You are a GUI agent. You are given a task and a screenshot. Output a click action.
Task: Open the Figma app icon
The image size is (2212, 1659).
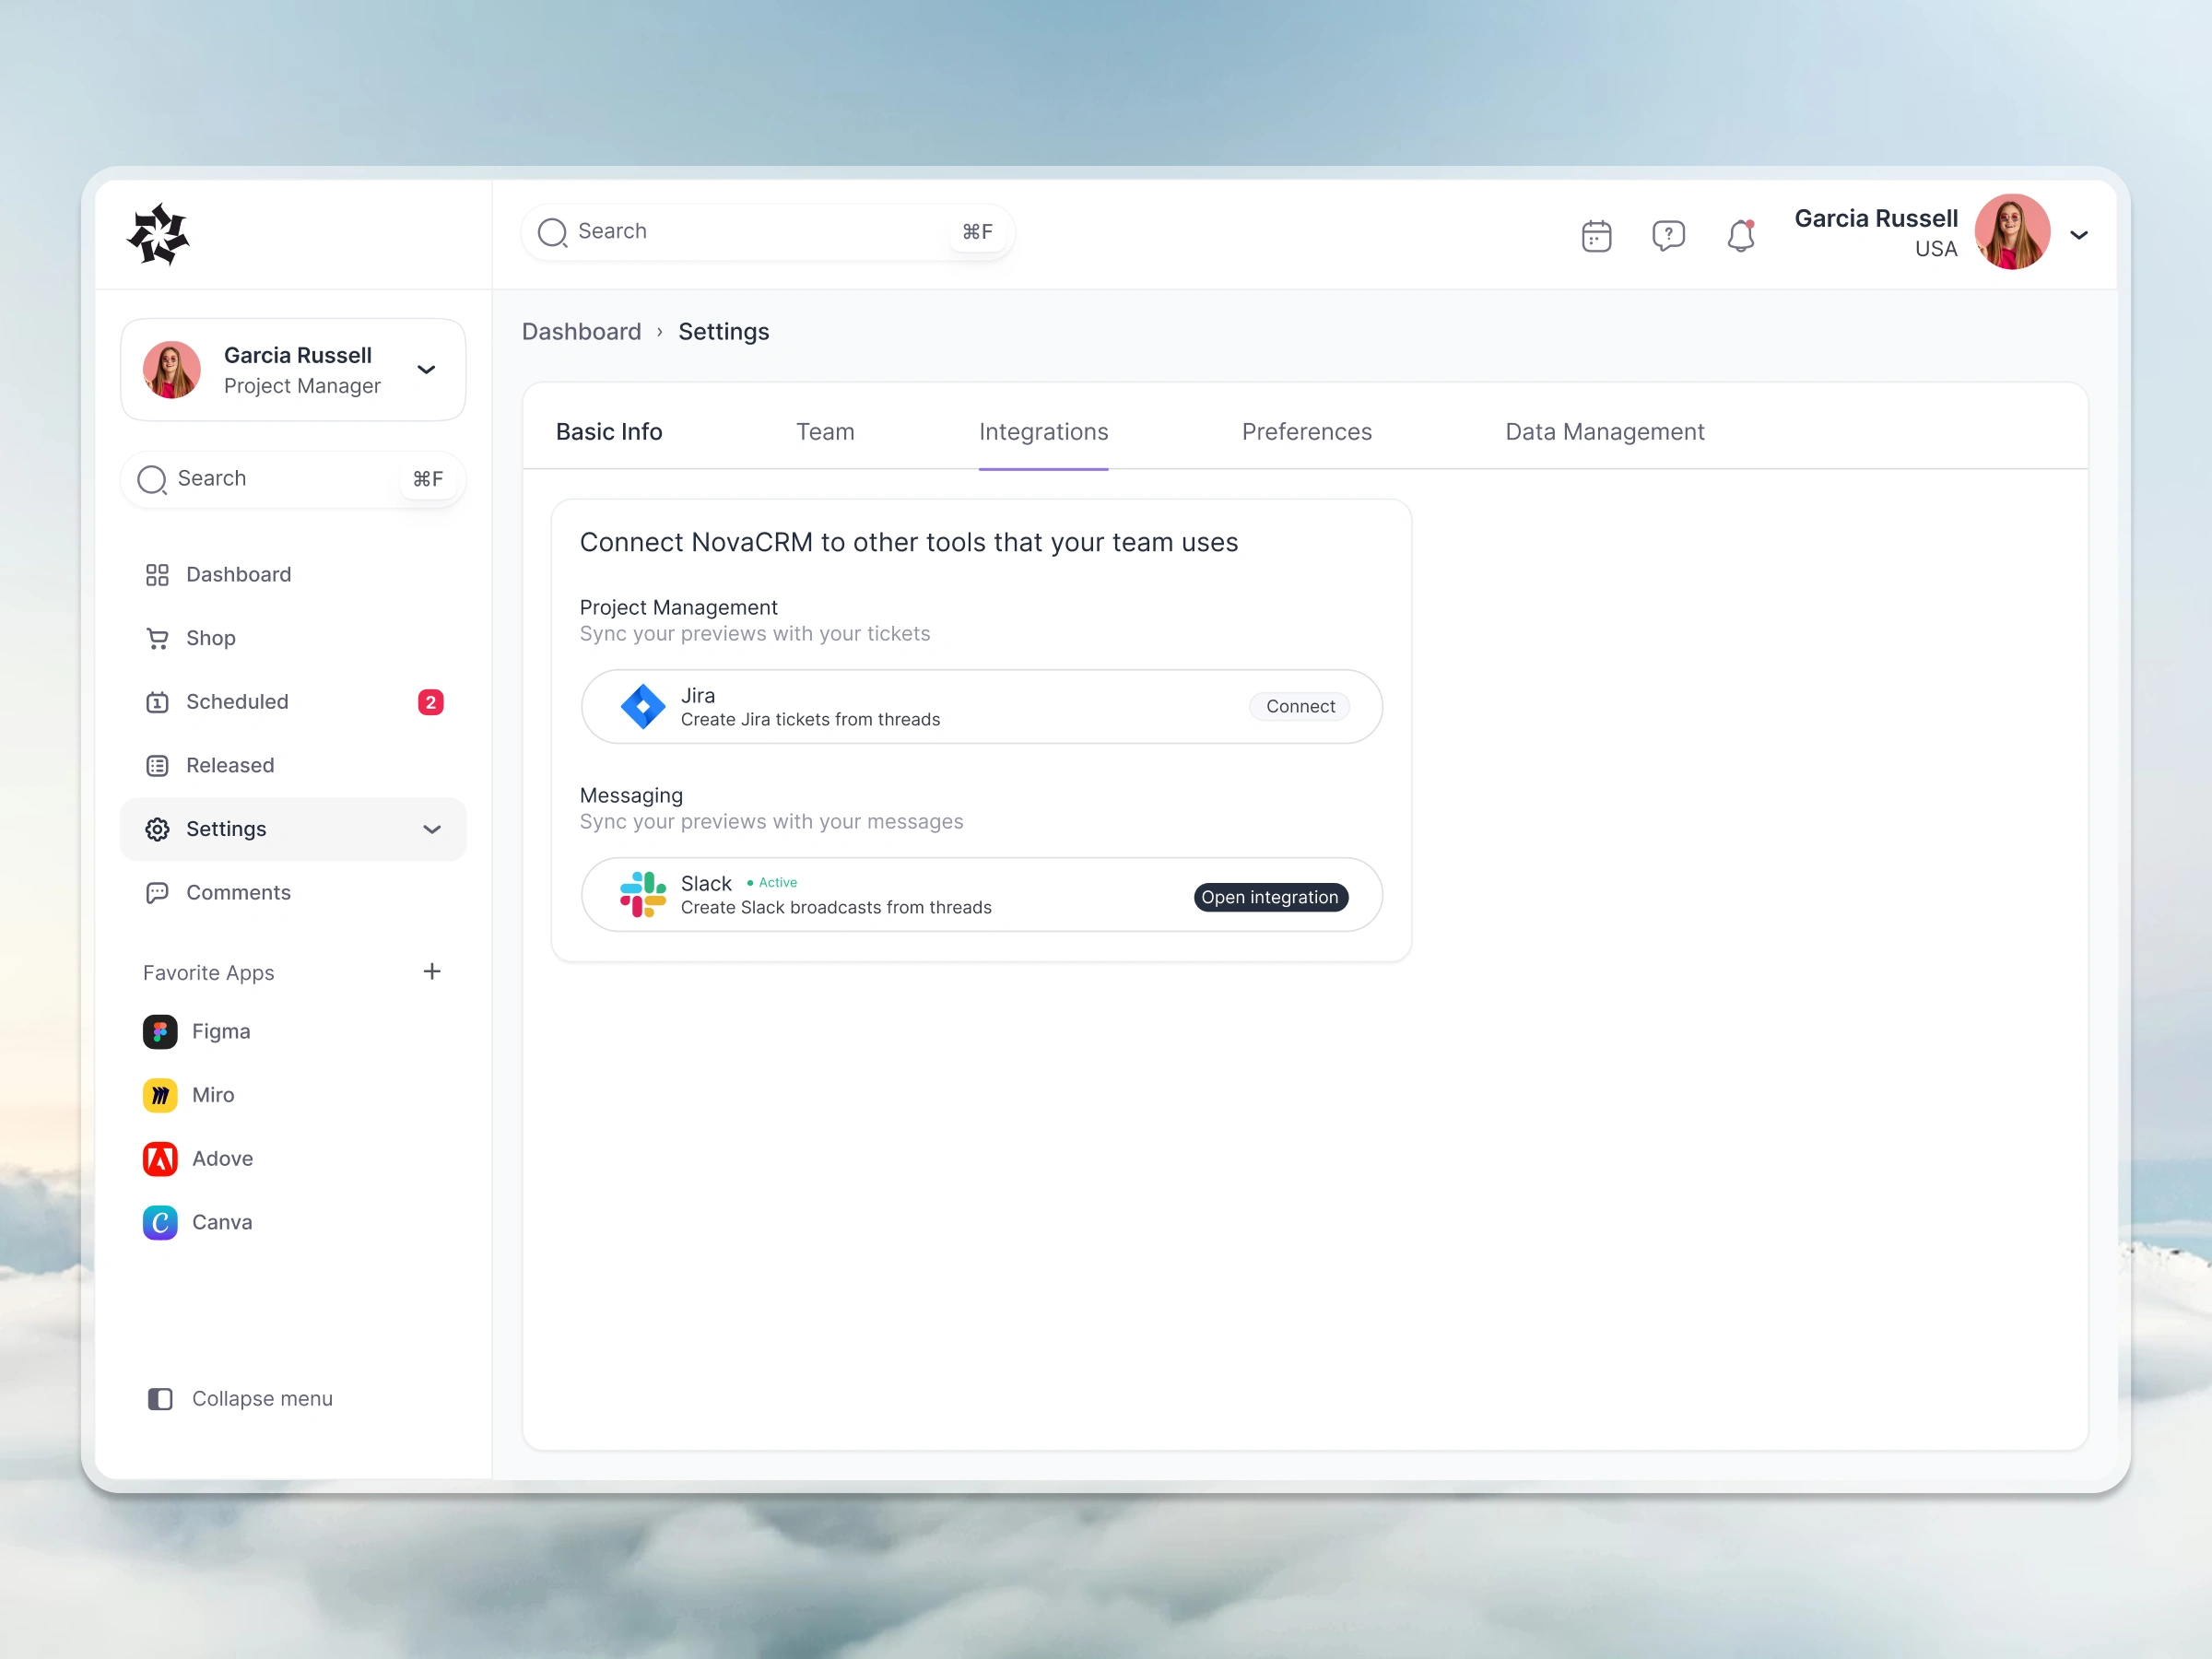pos(160,1032)
